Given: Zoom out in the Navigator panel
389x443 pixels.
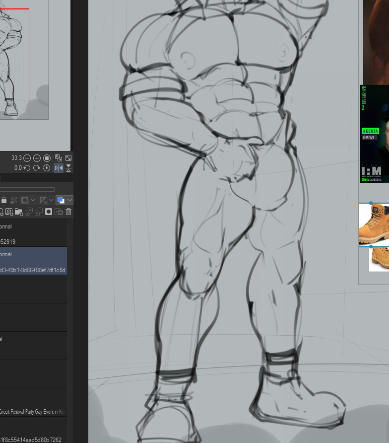Looking at the screenshot, I should (27, 158).
